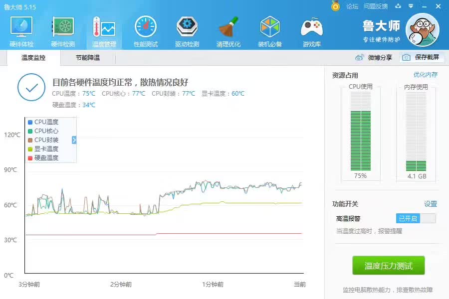Open 问题反馈 feedback link
This screenshot has width=449, height=299.
[376, 6]
